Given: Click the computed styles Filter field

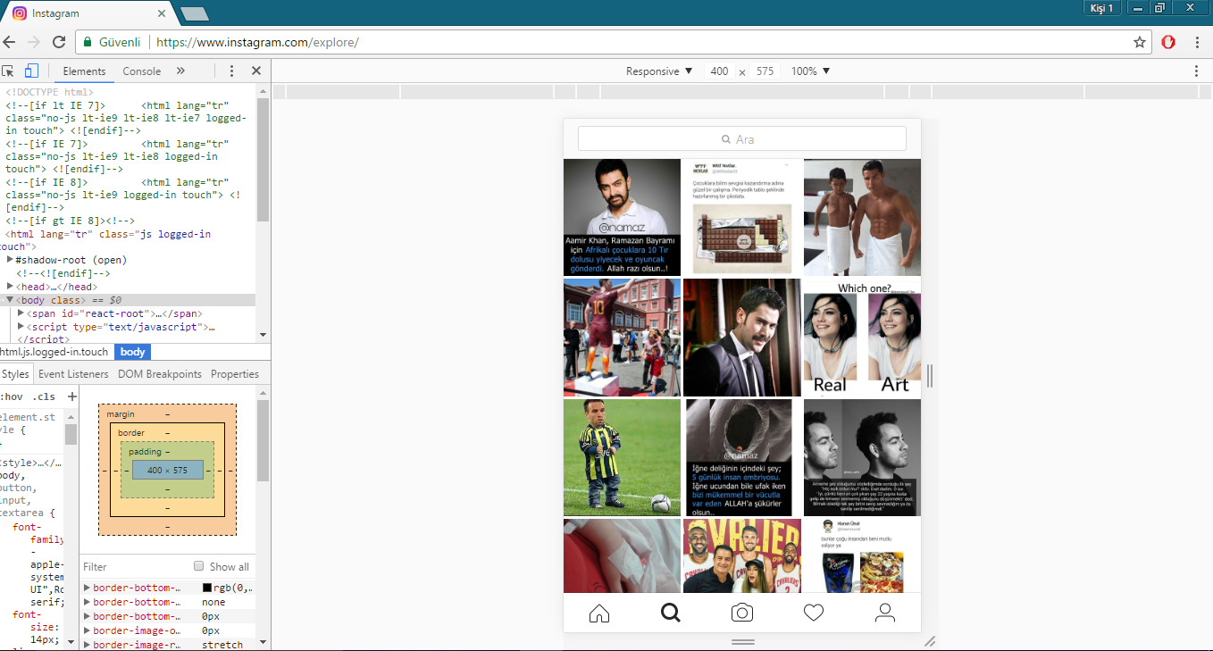Looking at the screenshot, I should tap(134, 566).
